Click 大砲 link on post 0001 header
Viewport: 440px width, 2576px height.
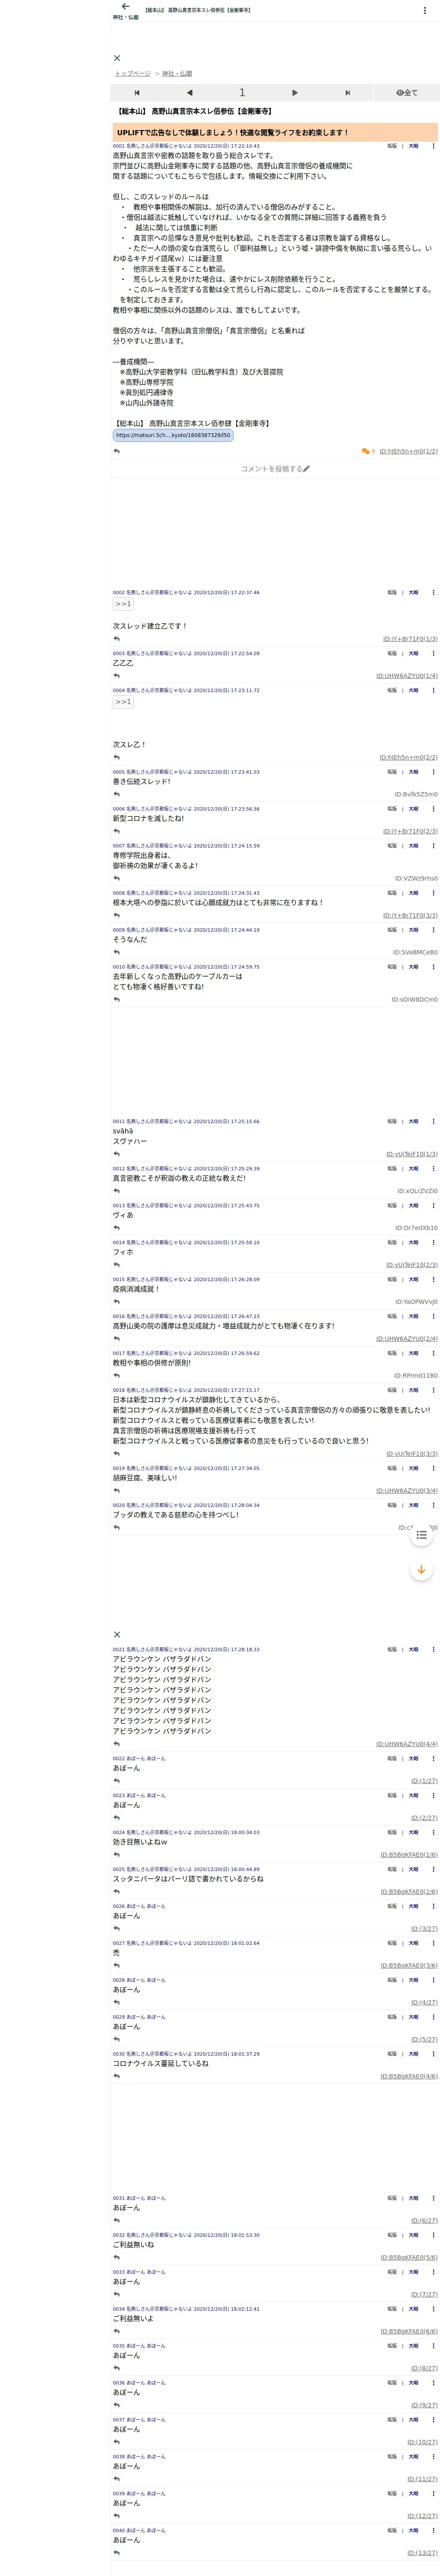pyautogui.click(x=413, y=146)
